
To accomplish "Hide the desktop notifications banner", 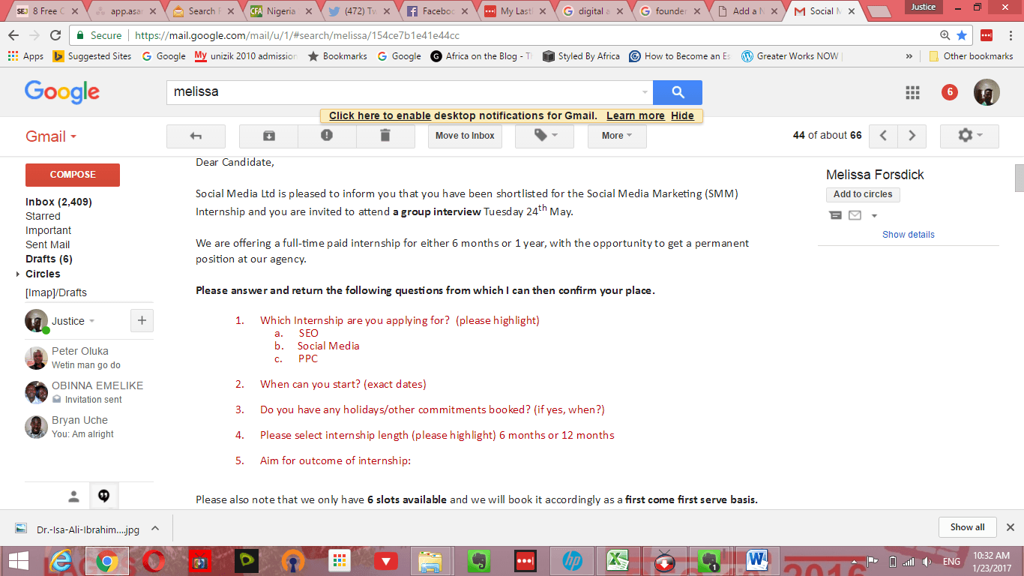I will (682, 115).
